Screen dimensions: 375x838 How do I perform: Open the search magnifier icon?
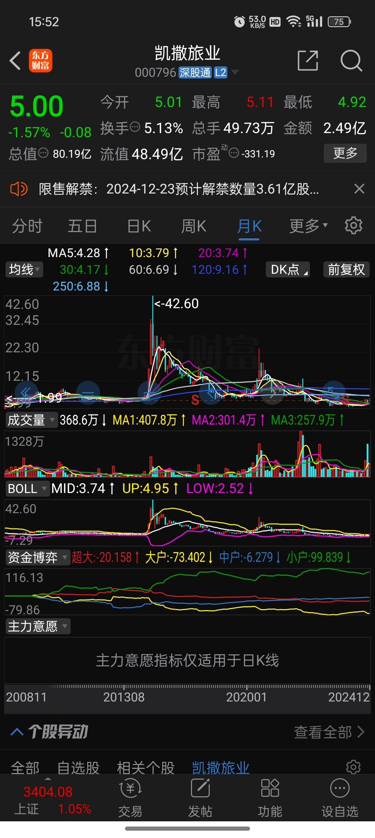pos(351,60)
